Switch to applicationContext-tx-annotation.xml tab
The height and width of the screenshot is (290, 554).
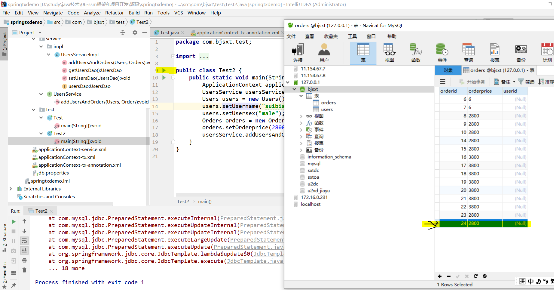point(235,32)
